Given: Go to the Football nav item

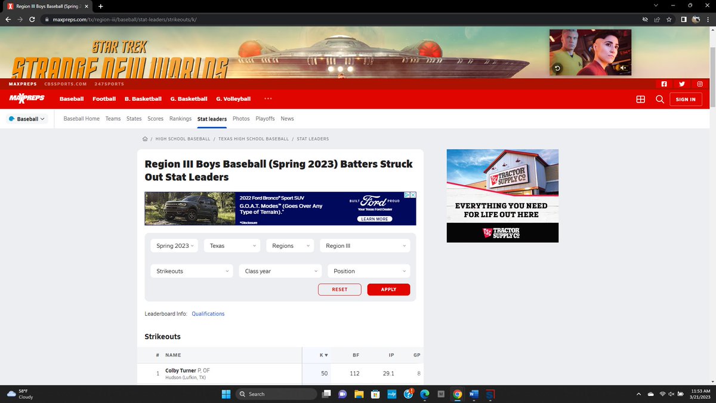Looking at the screenshot, I should [x=104, y=99].
